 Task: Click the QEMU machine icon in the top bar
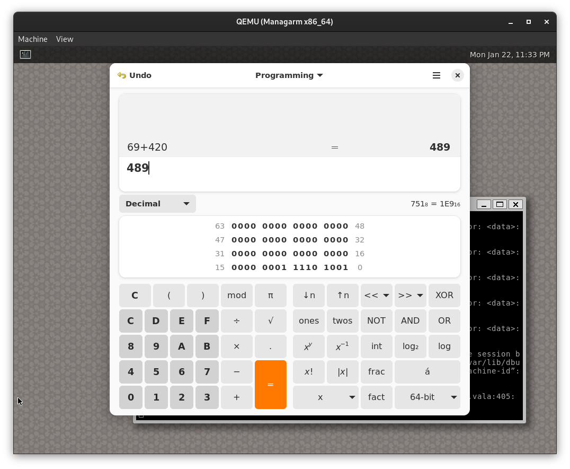[25, 54]
